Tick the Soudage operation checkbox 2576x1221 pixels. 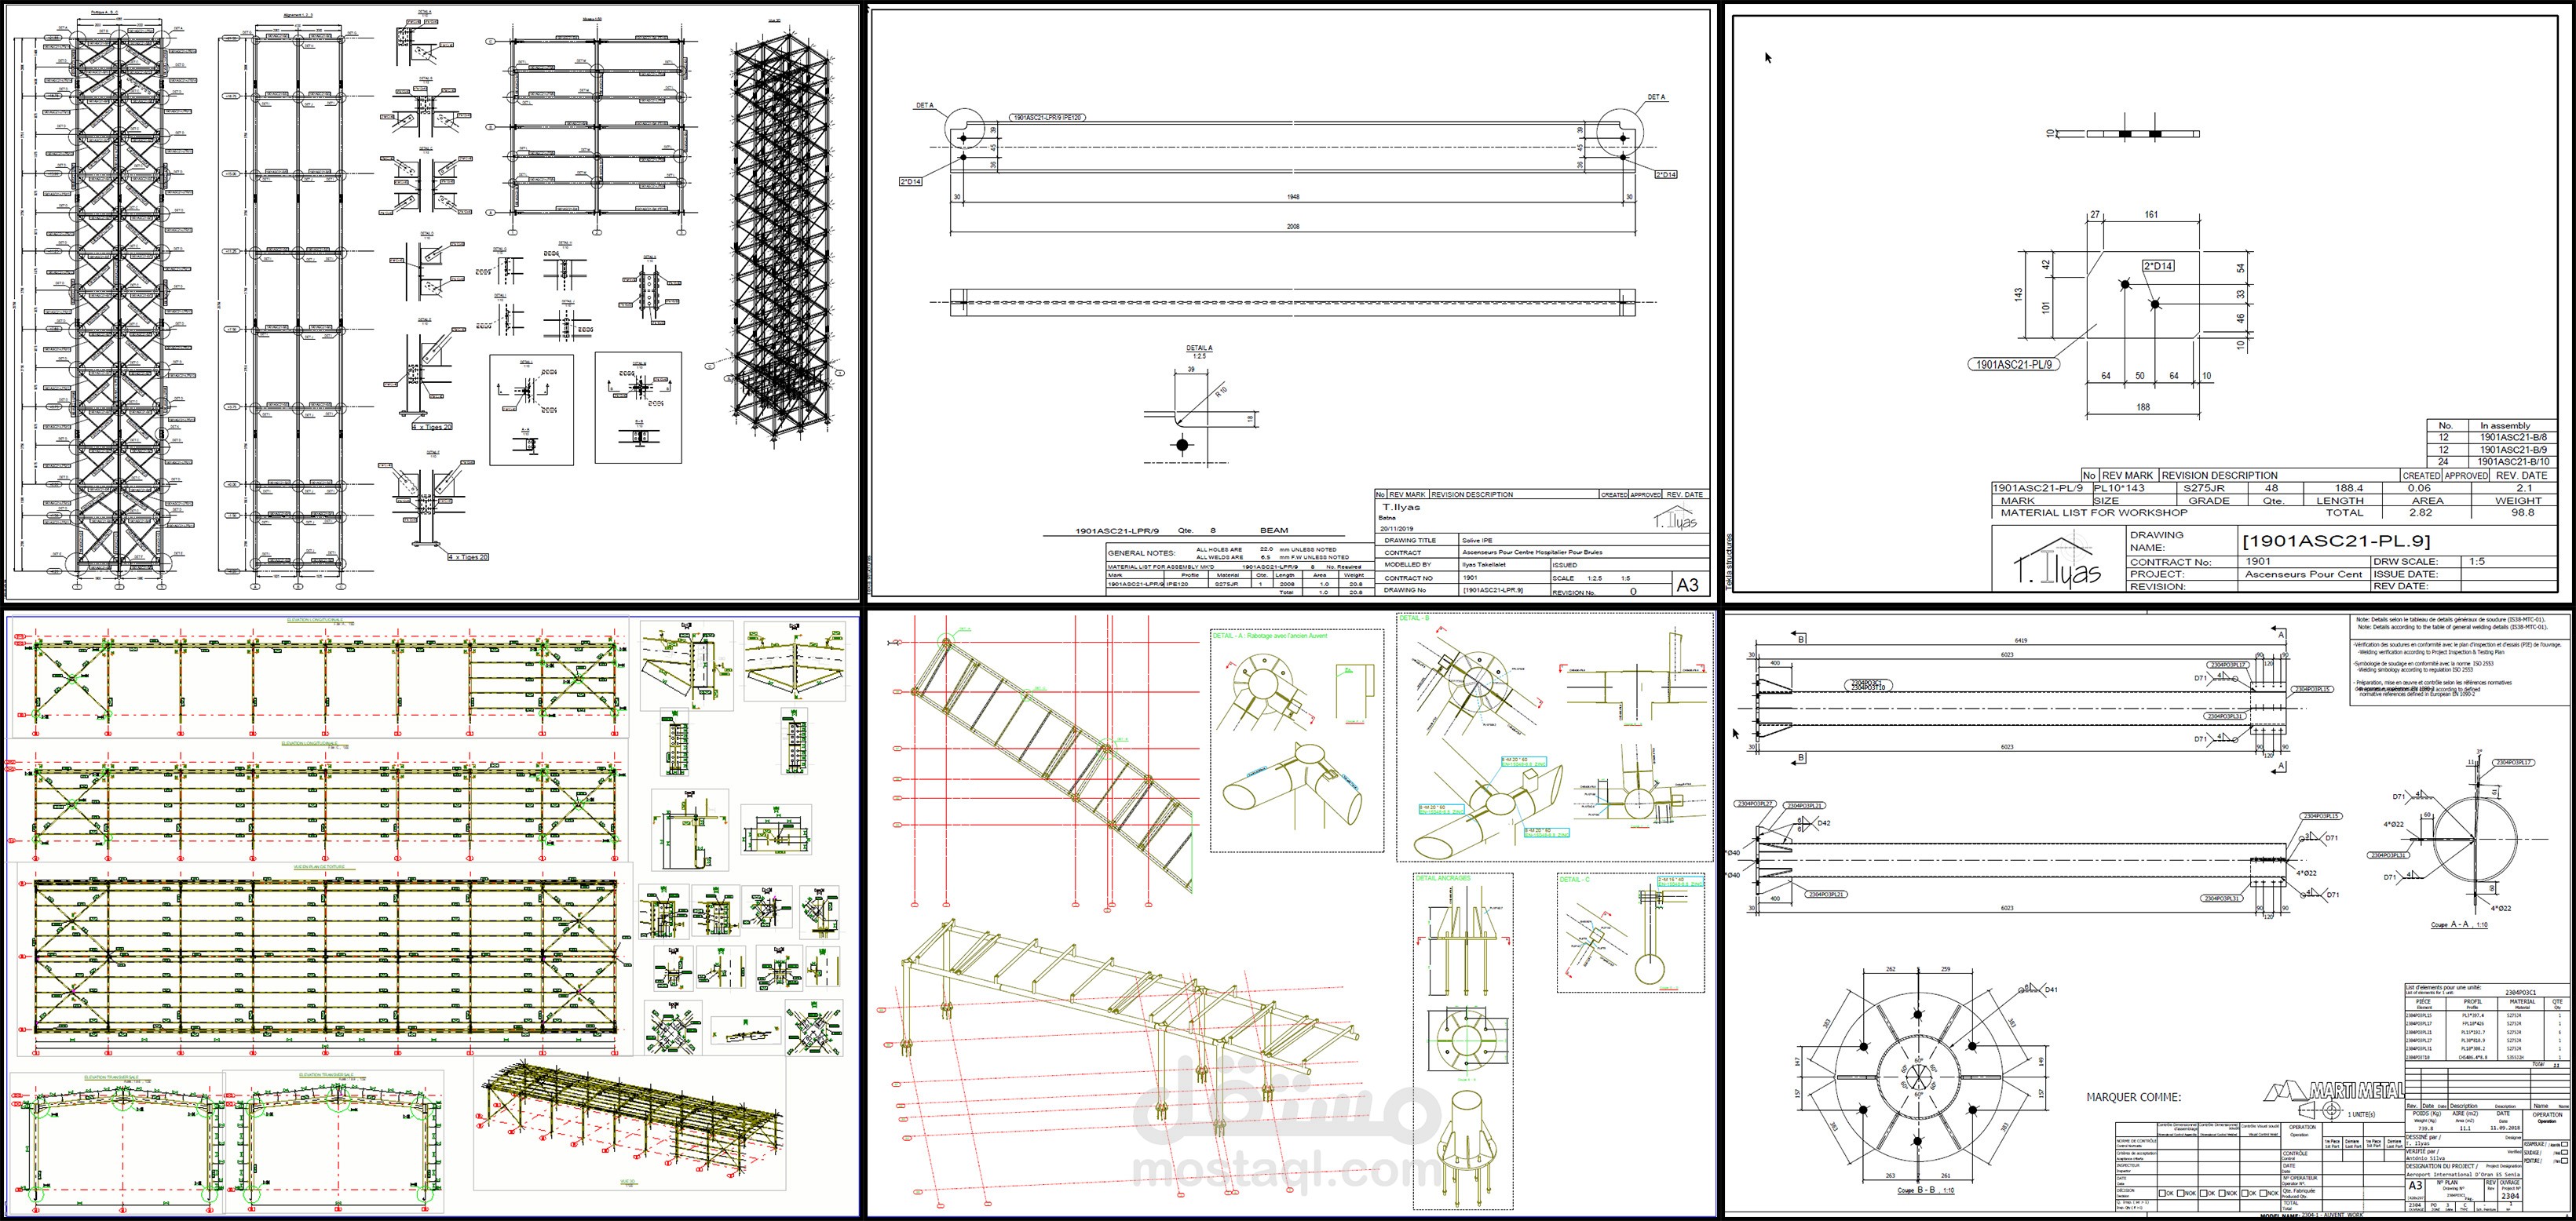[2564, 1152]
